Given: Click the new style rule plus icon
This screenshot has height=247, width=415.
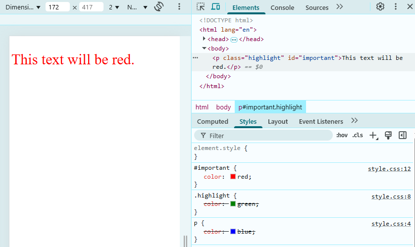Looking at the screenshot, I should [373, 136].
